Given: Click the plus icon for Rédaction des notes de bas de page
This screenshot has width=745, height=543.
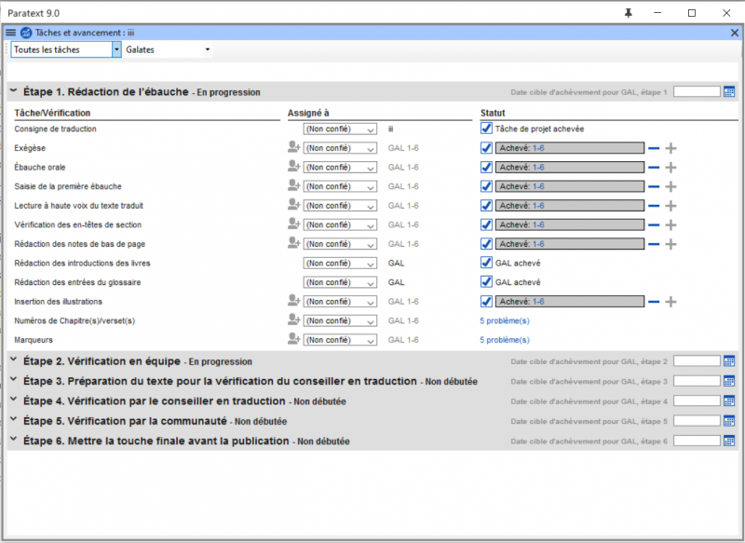Looking at the screenshot, I should coord(670,244).
